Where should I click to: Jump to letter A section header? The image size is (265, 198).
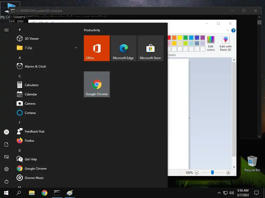20,57
